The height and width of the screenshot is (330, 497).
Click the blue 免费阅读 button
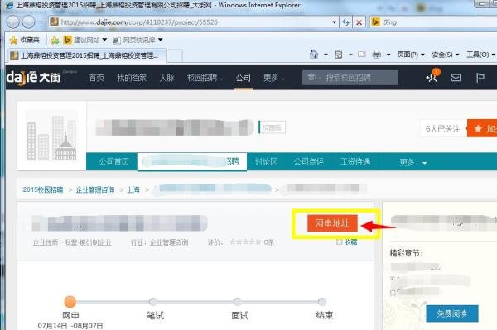tap(452, 313)
